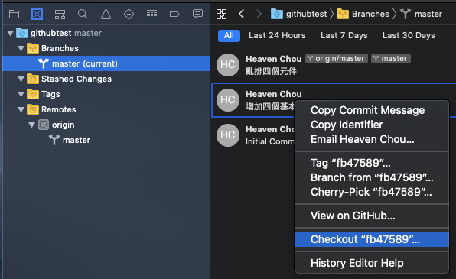Screen dimensions: 456x279
Task: Open the Project navigator folder icon
Action: [x=14, y=14]
